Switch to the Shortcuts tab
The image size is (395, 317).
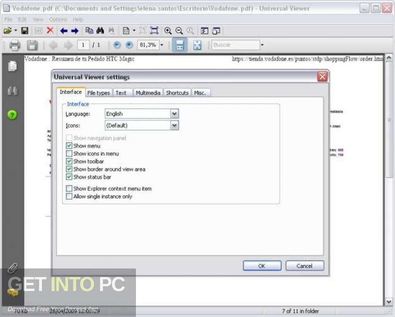pyautogui.click(x=177, y=93)
